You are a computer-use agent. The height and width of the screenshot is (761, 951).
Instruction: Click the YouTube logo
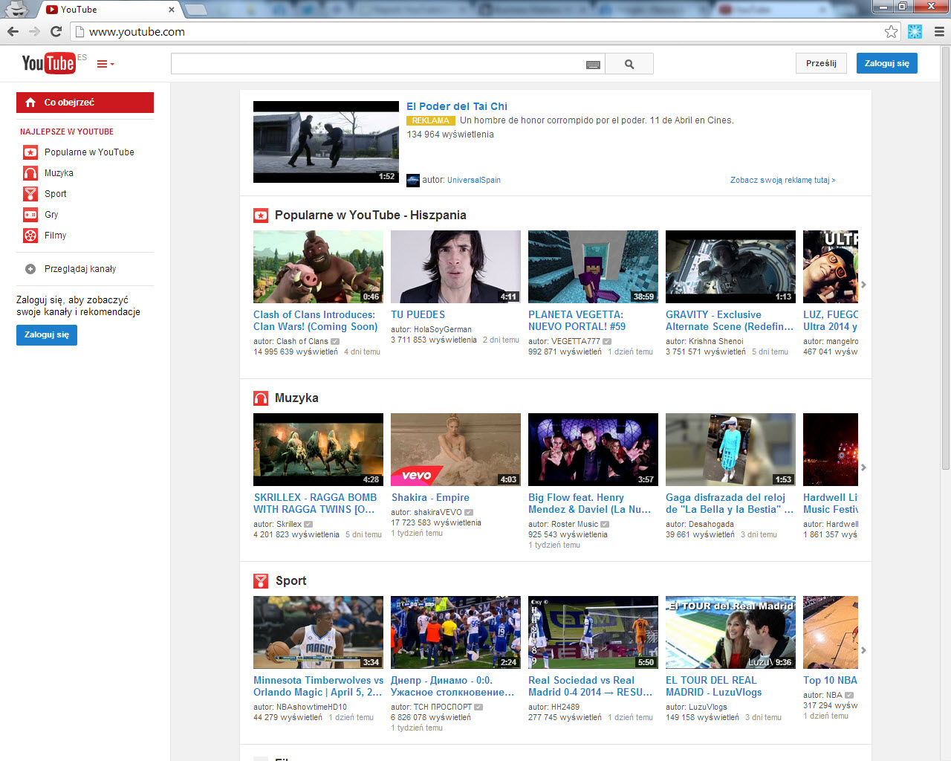(x=48, y=63)
